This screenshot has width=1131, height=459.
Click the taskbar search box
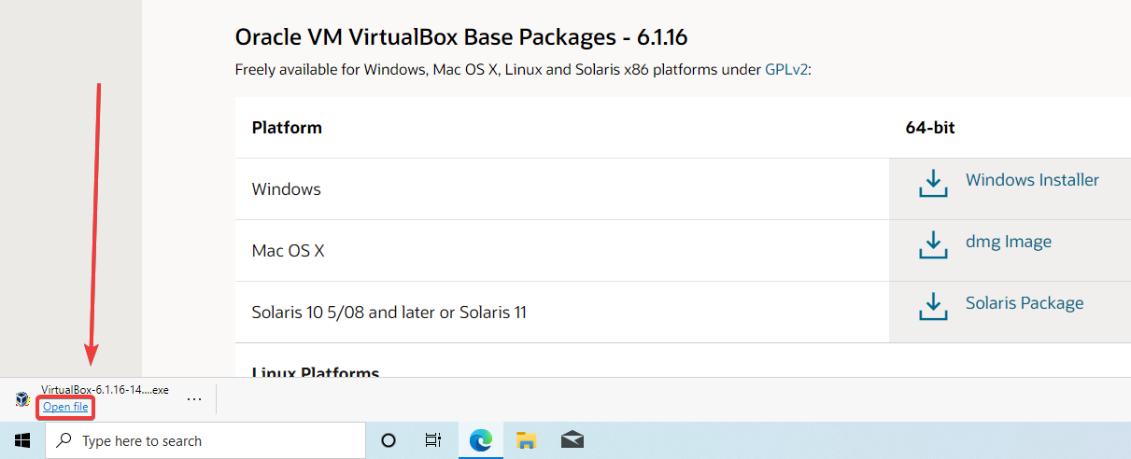click(x=205, y=440)
